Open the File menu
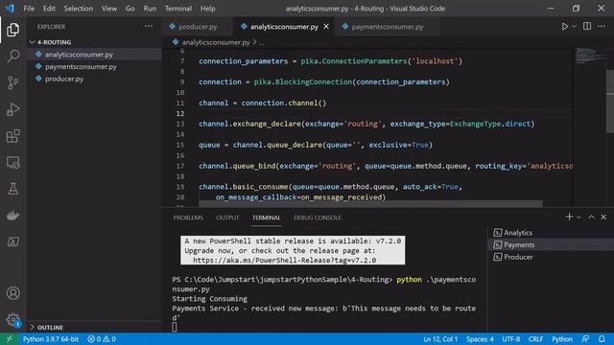 tap(29, 9)
